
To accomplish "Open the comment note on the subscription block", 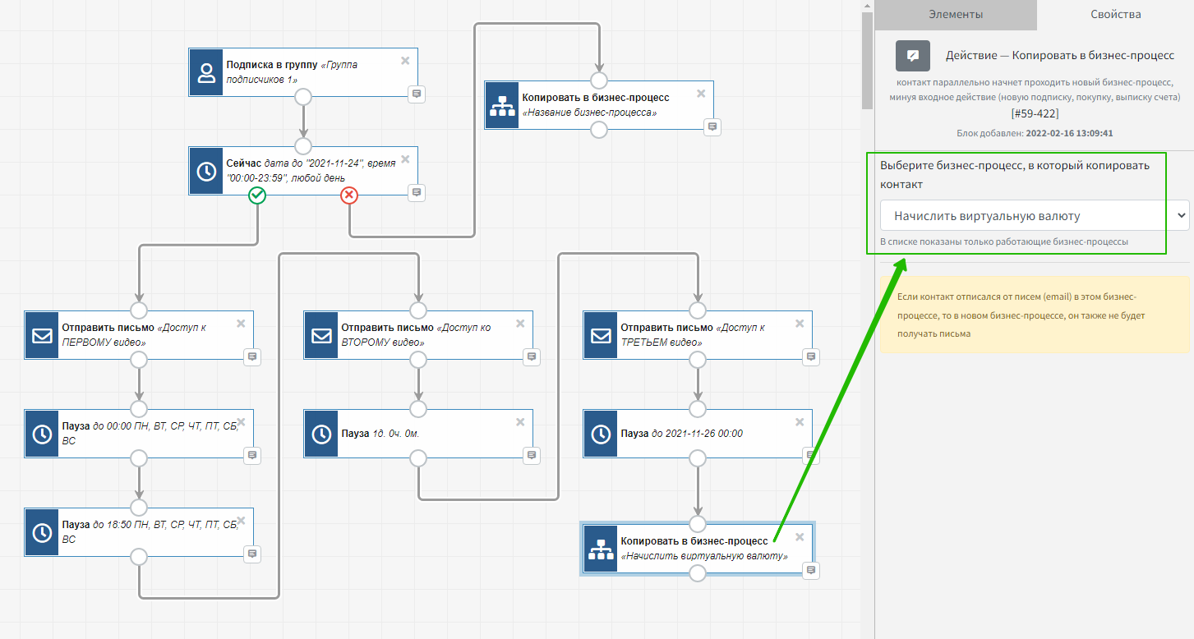I will (x=417, y=94).
